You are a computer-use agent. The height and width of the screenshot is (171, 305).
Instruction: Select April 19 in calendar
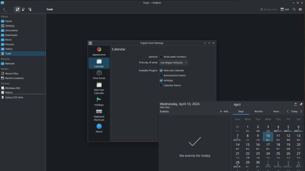[288, 146]
